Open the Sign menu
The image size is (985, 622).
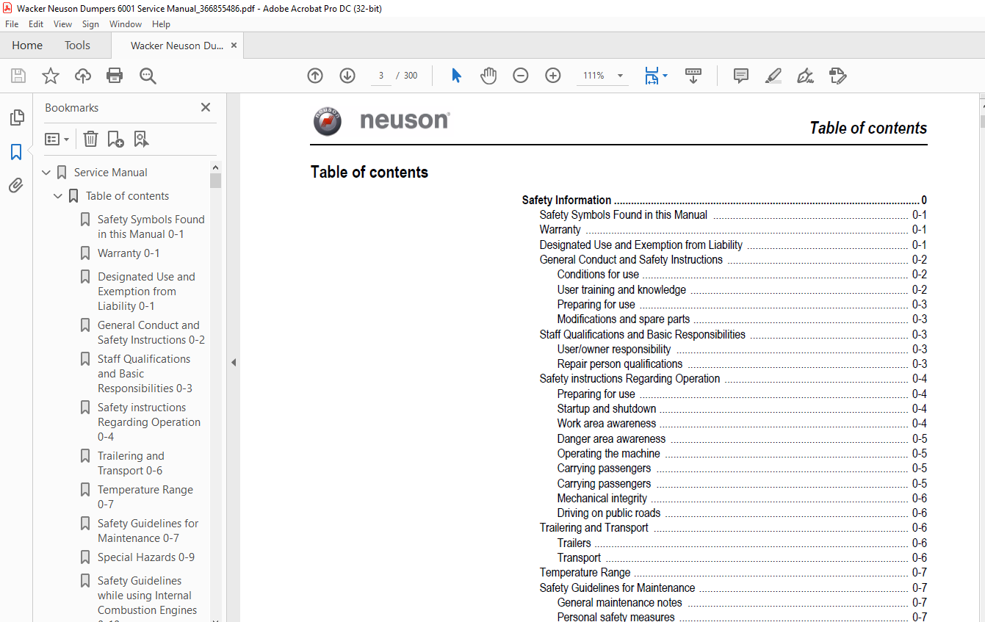tap(90, 24)
